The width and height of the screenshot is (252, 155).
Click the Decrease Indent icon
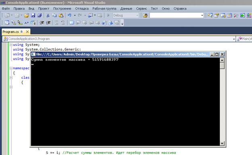coord(42,23)
